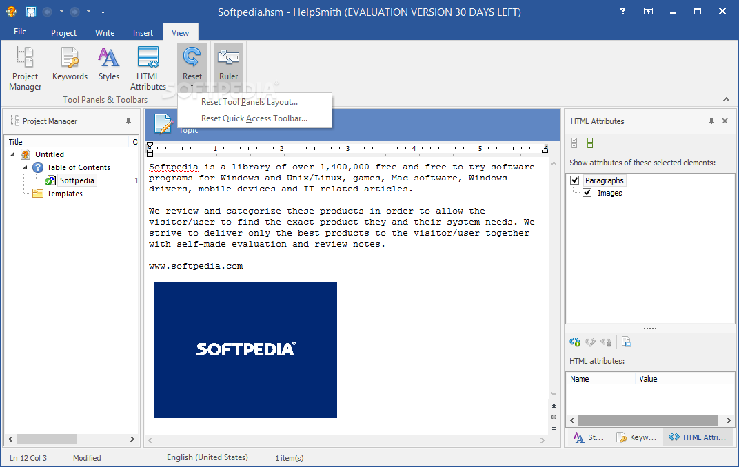Click the Name column header
Image resolution: width=739 pixels, height=467 pixels.
pos(601,379)
